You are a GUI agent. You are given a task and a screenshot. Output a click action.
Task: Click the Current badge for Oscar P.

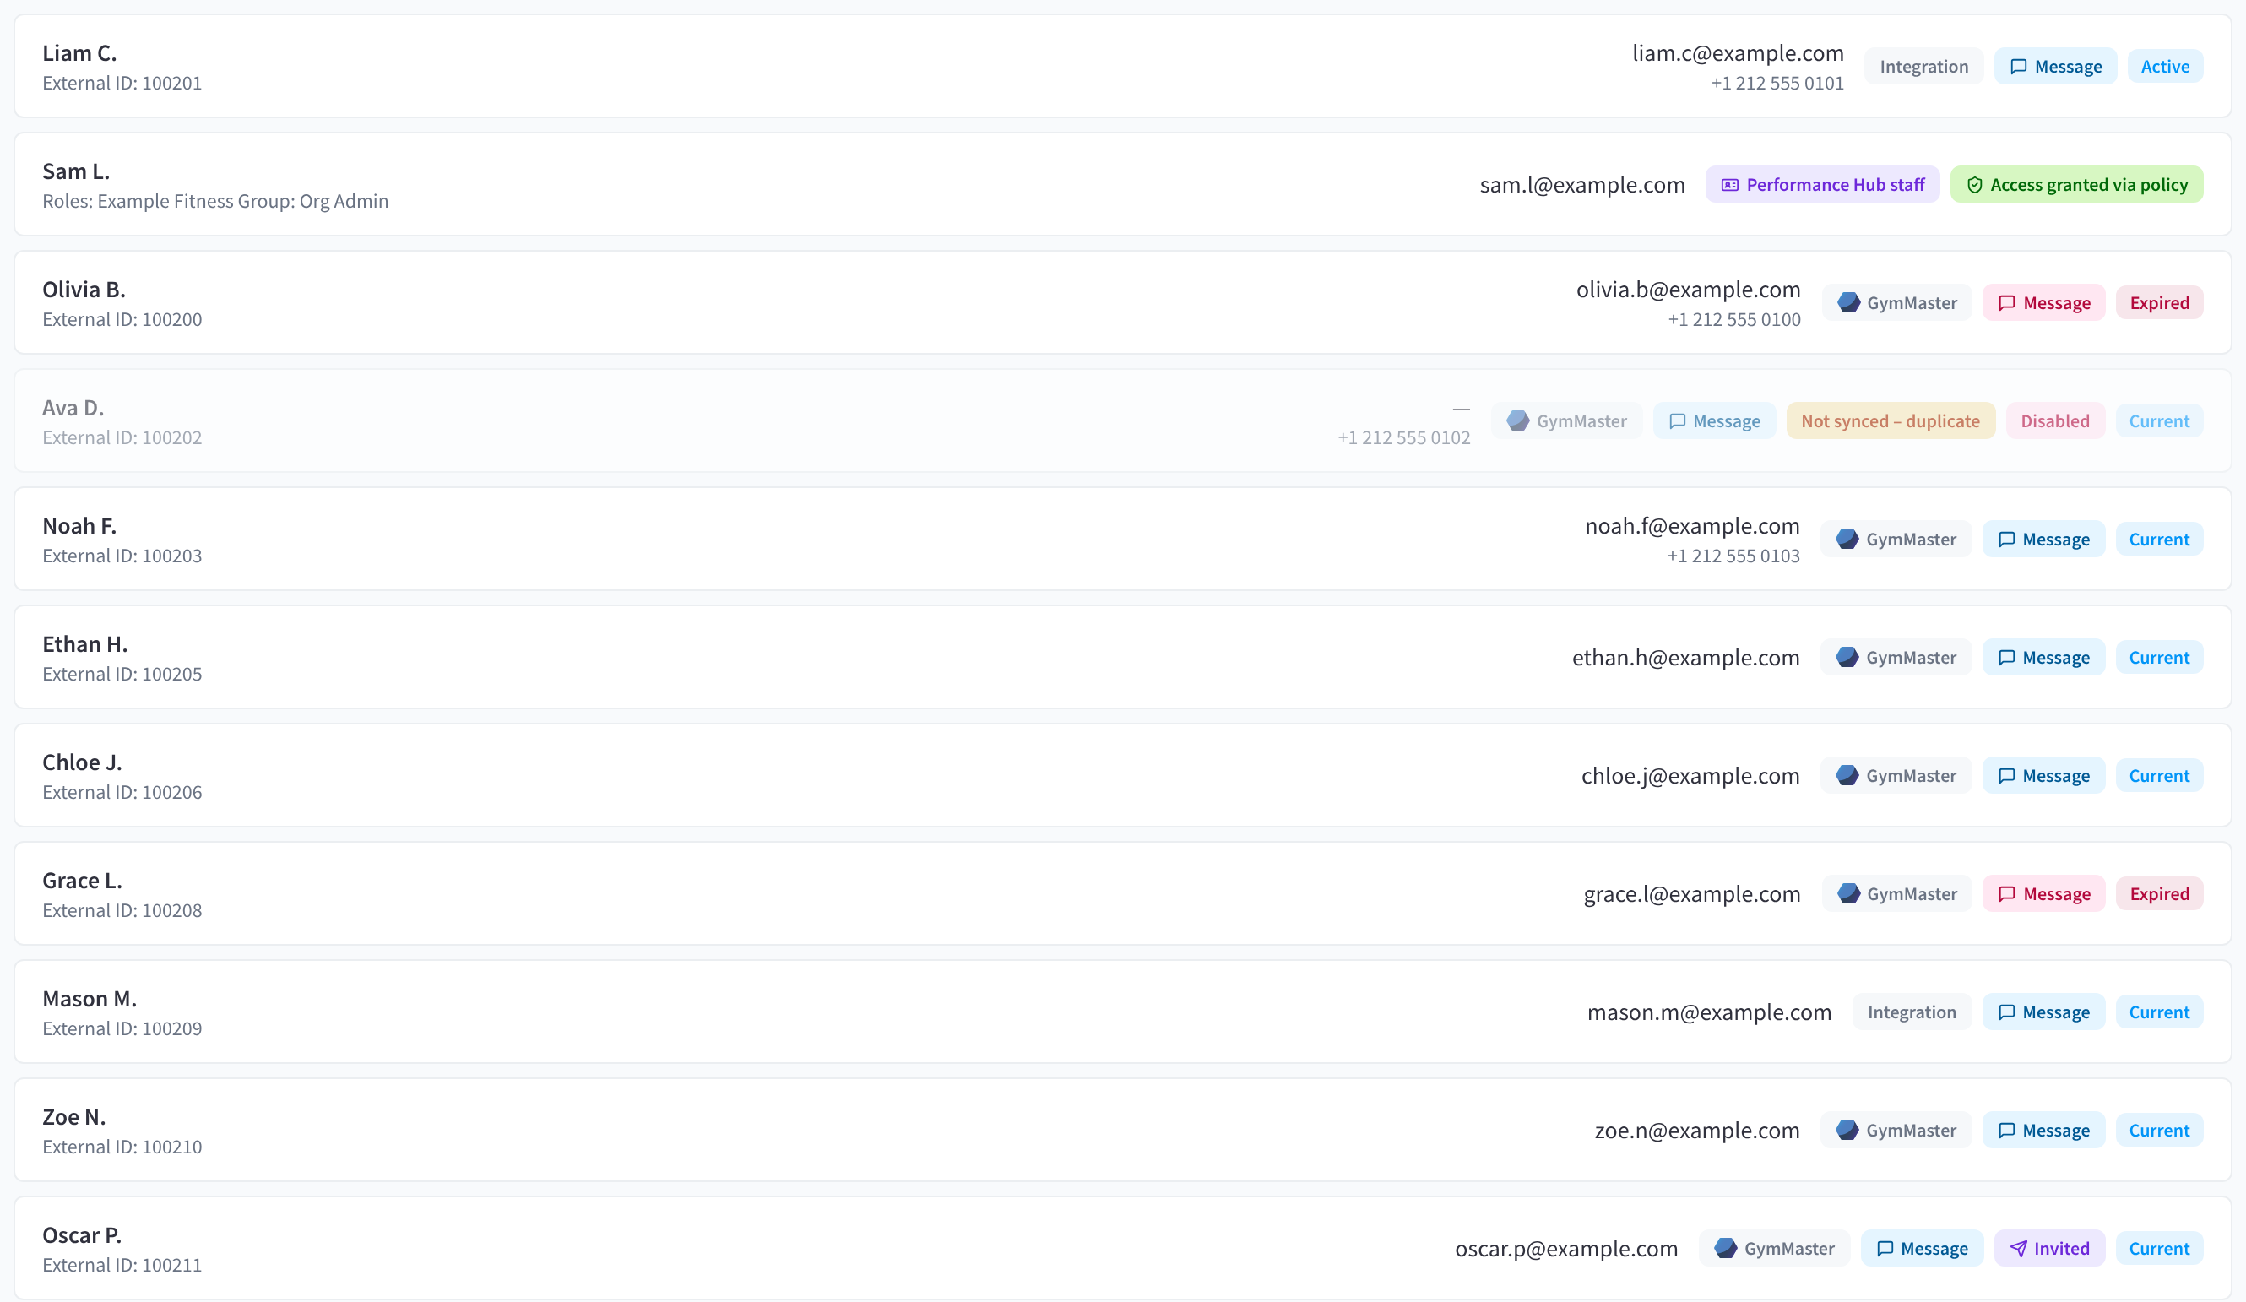[x=2159, y=1249]
